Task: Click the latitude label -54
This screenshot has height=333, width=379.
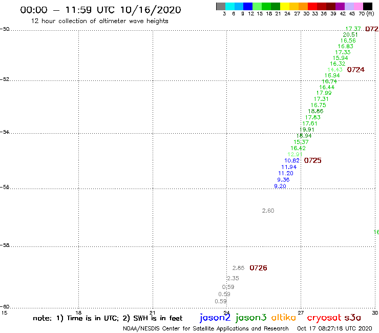Action: point(5,132)
